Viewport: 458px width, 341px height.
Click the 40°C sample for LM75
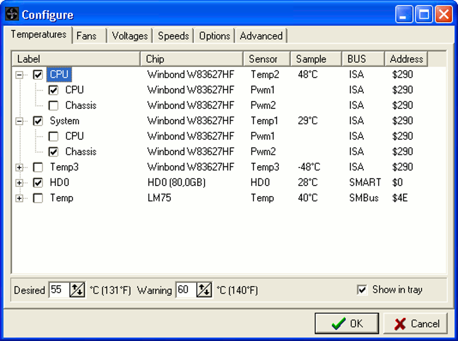[x=308, y=198]
